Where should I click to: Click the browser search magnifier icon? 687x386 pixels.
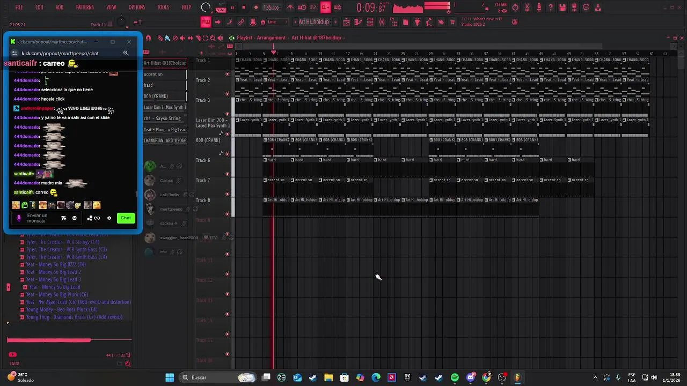click(x=128, y=364)
